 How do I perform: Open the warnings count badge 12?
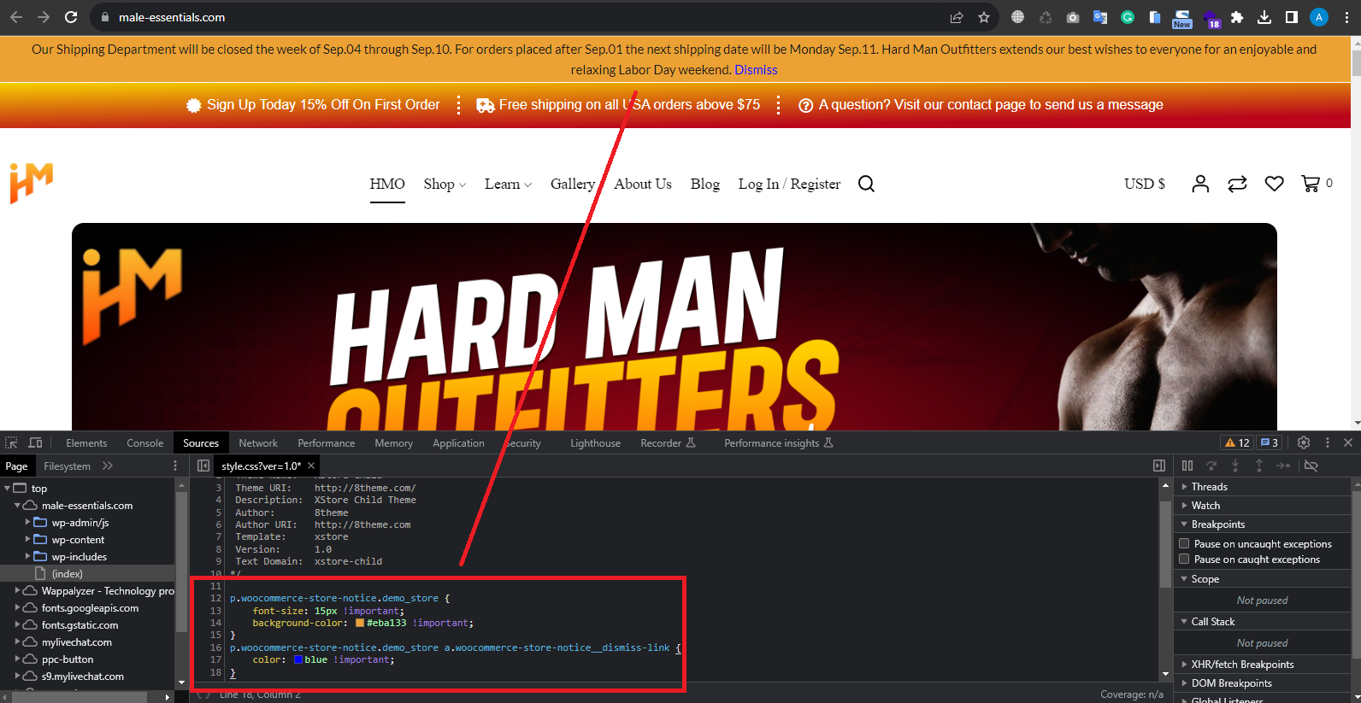pyautogui.click(x=1237, y=442)
